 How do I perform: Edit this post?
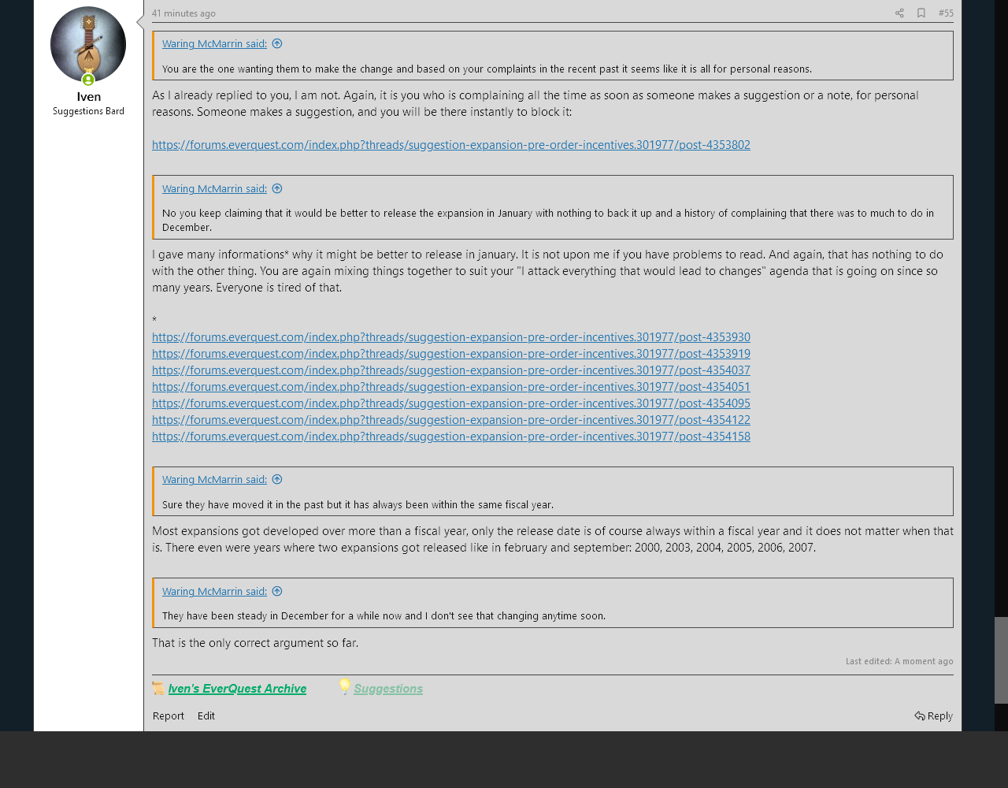coord(206,716)
